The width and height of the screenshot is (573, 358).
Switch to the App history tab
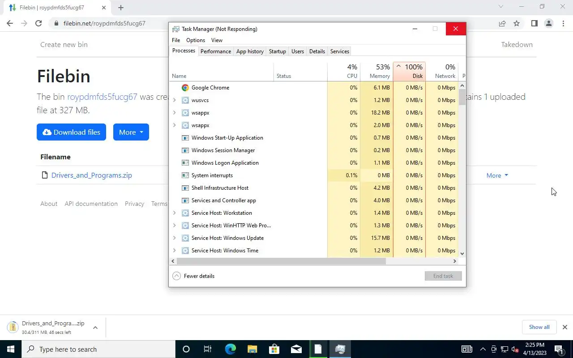(250, 51)
